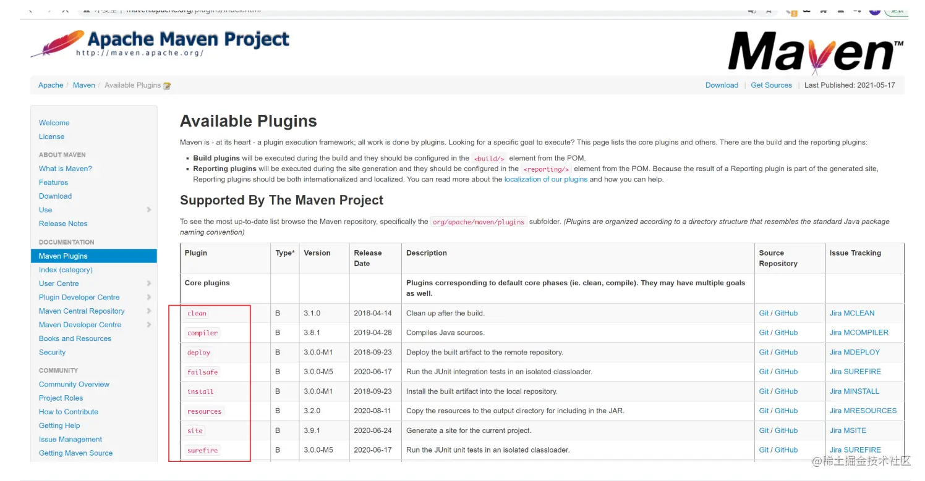Open the Maven breadcrumb link
The image size is (925, 481).
(84, 85)
